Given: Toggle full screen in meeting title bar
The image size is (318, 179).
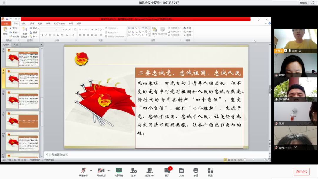Looking at the screenshot, I should coord(312,3).
